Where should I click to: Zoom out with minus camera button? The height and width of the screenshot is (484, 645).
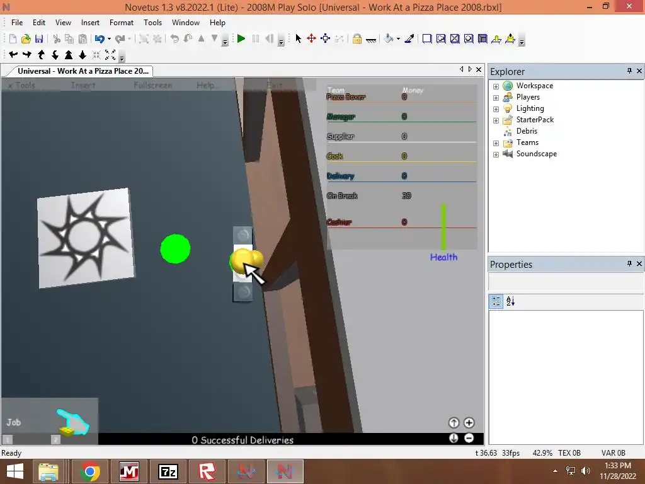pos(469,439)
